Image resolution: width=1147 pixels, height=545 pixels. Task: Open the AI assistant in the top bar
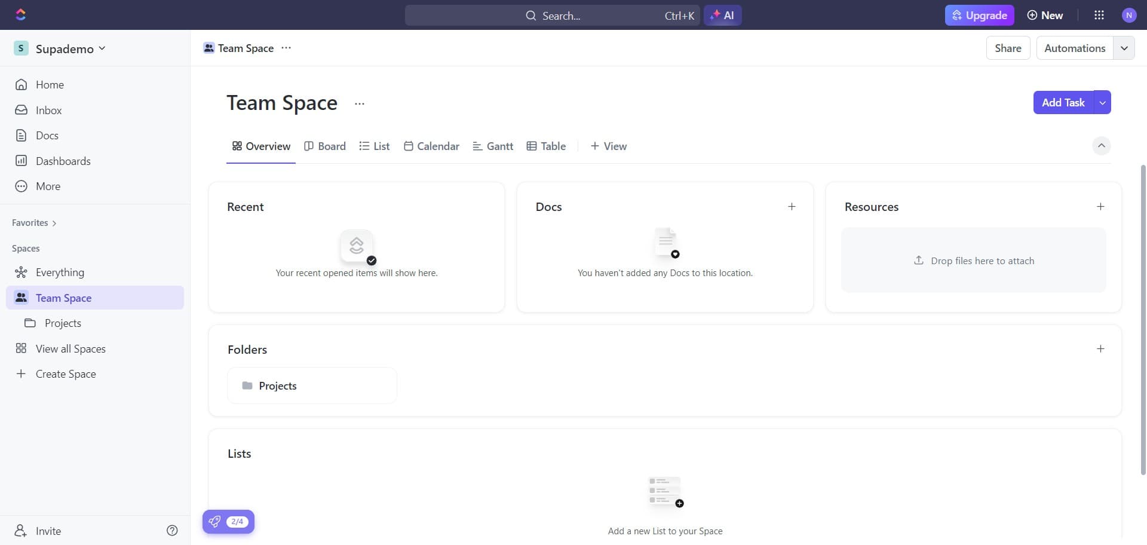click(x=723, y=15)
